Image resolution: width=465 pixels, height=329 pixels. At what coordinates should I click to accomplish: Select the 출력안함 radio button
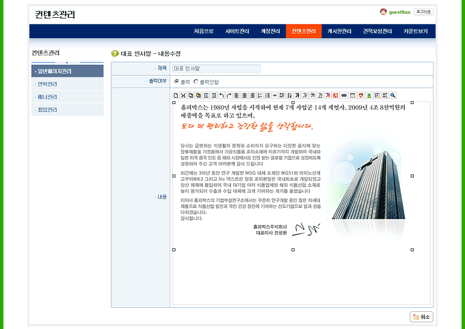tap(196, 81)
